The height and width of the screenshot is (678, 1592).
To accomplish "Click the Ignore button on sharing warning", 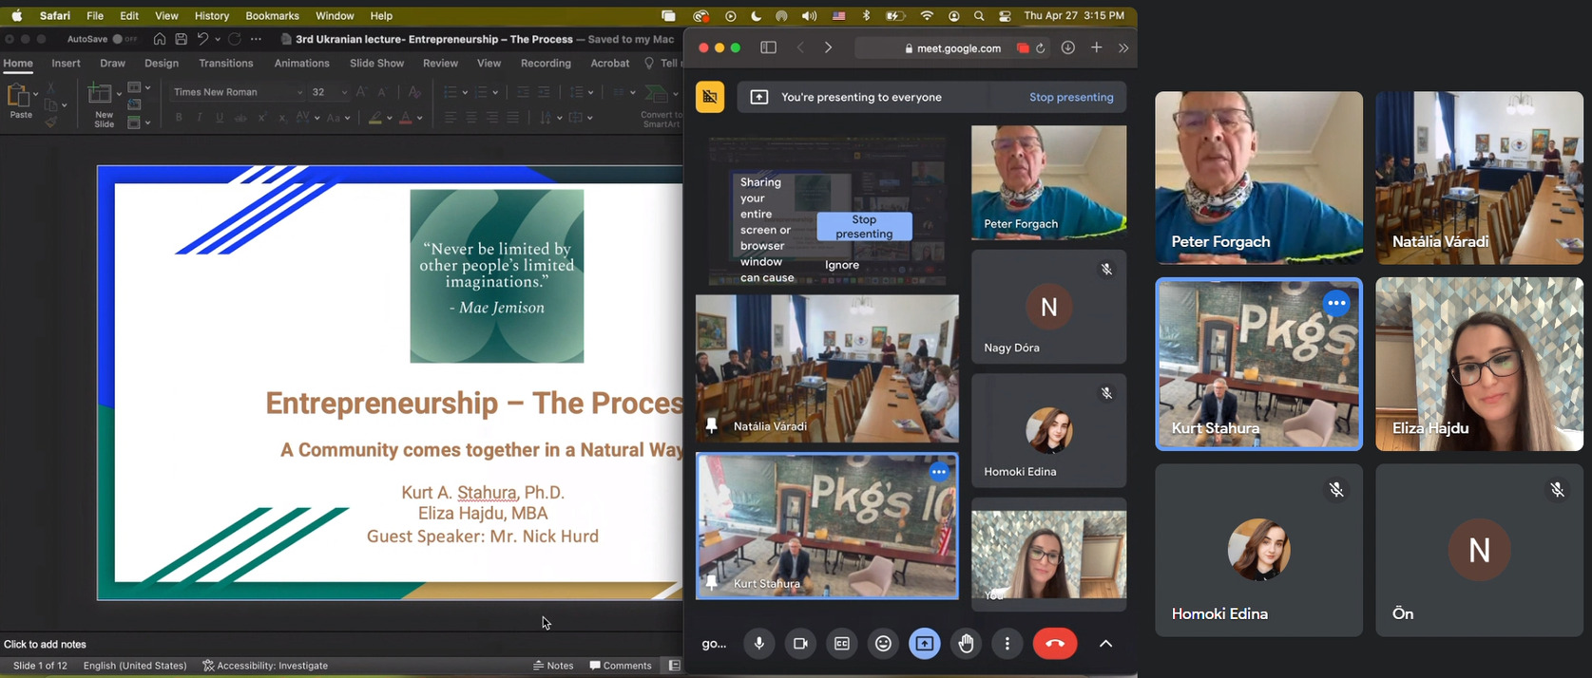I will pyautogui.click(x=841, y=265).
